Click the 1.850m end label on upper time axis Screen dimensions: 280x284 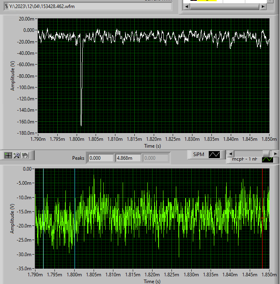[x=270, y=139]
